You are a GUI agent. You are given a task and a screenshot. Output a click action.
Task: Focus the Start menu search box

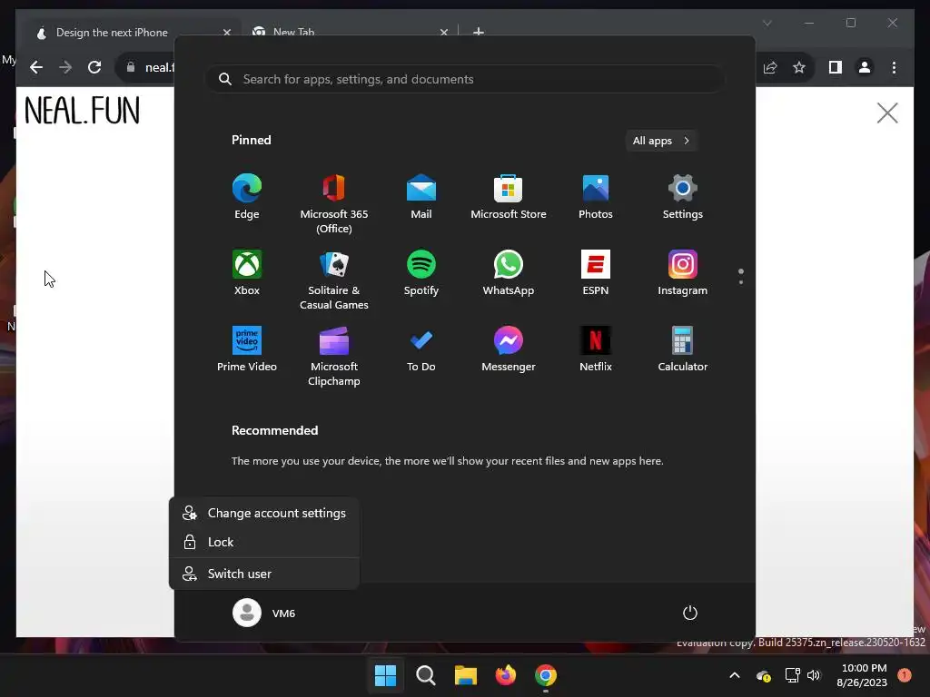(465, 80)
